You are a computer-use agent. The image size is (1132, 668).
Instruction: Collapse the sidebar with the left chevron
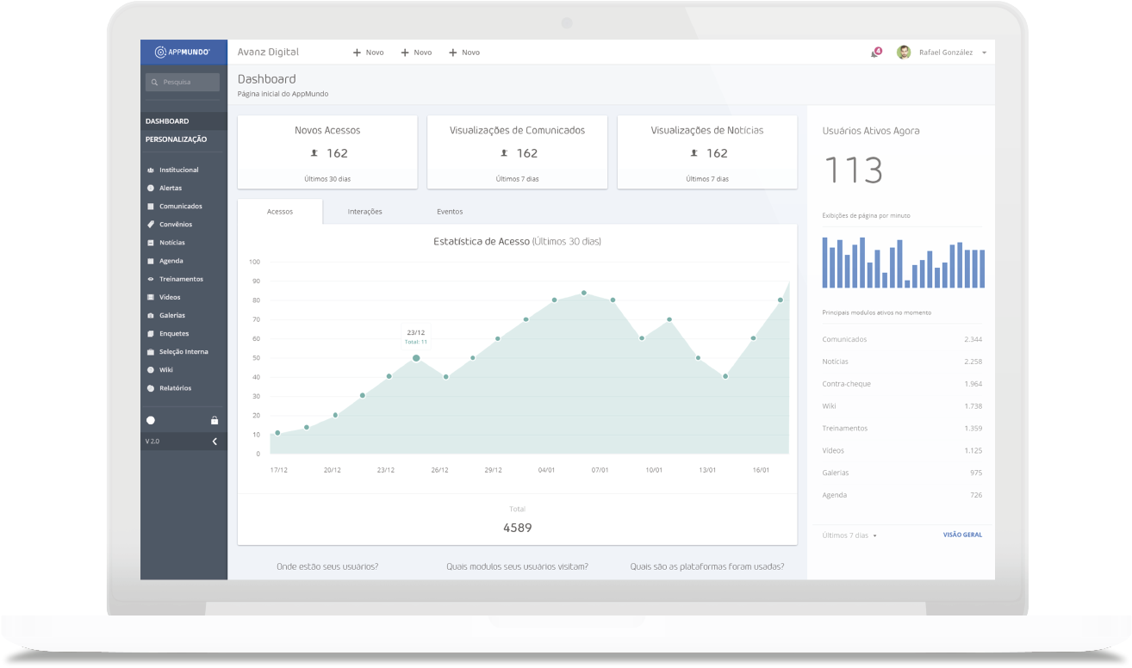tap(215, 442)
